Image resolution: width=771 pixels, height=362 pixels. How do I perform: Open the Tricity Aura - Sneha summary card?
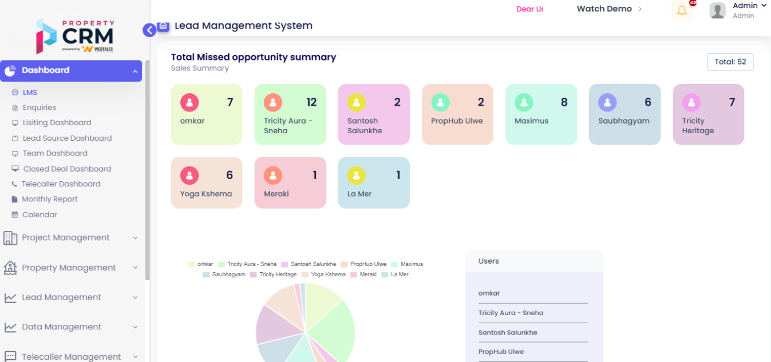click(290, 114)
